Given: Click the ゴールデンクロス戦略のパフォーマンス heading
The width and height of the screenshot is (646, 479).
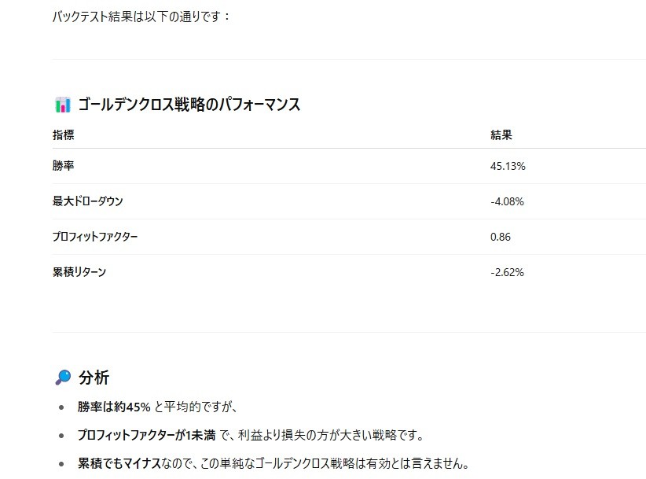Looking at the screenshot, I should pos(189,105).
